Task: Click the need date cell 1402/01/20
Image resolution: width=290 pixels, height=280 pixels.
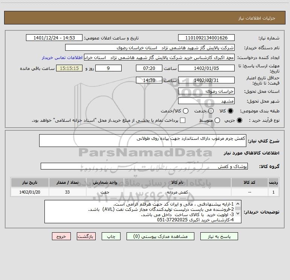Action: (30, 192)
